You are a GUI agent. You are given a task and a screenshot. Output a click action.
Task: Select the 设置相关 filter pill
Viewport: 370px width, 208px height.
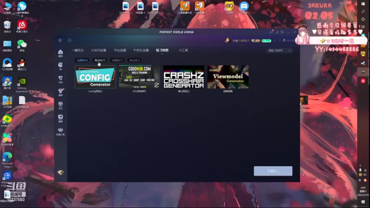point(82,61)
